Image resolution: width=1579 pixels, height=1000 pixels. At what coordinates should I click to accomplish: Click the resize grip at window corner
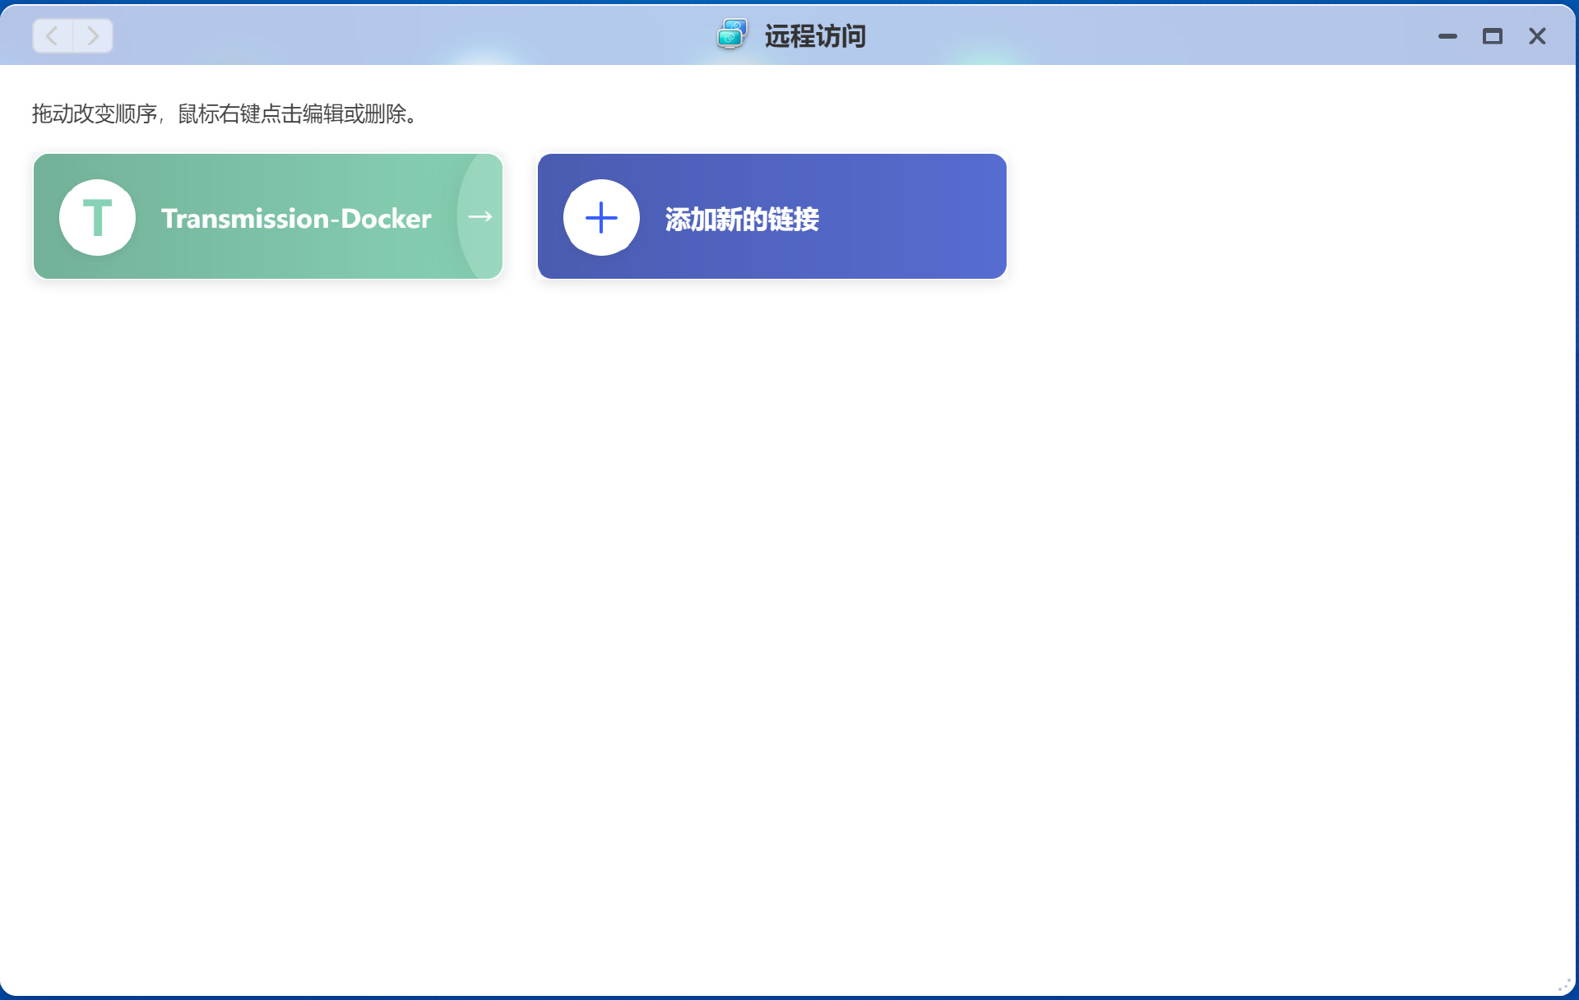pos(1564,985)
